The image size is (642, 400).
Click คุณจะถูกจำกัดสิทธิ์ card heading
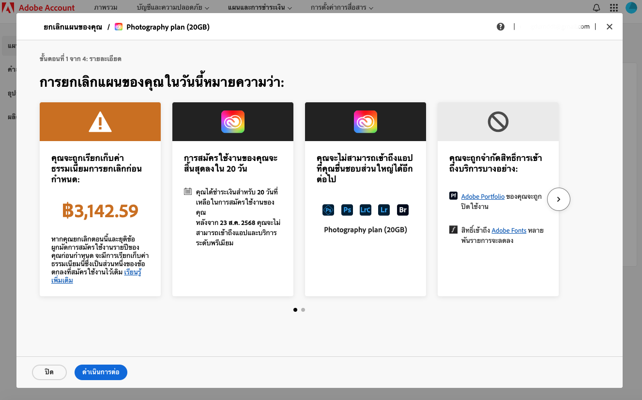click(x=496, y=163)
